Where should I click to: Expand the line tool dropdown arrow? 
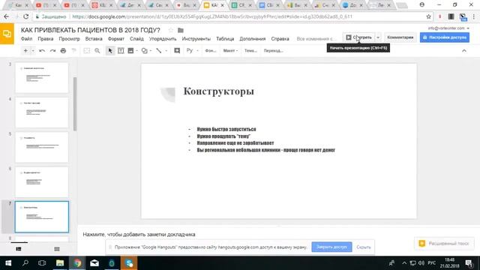pyautogui.click(x=166, y=51)
